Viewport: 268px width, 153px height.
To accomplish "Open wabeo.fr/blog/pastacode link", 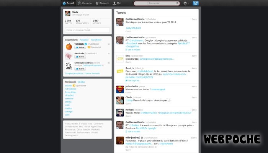I will [x=139, y=144].
